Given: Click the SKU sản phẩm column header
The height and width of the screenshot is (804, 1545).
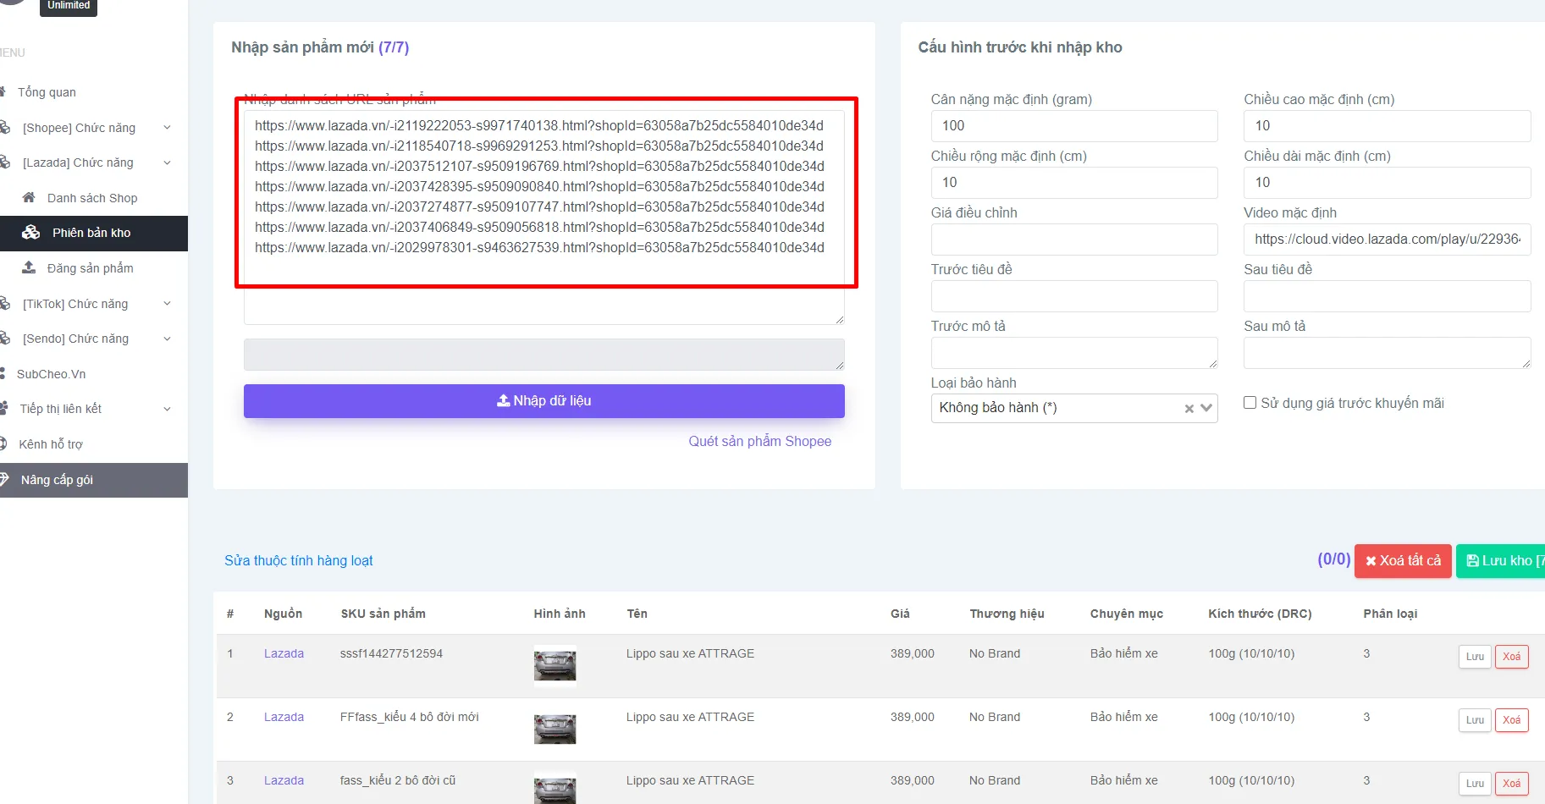Looking at the screenshot, I should [x=383, y=614].
